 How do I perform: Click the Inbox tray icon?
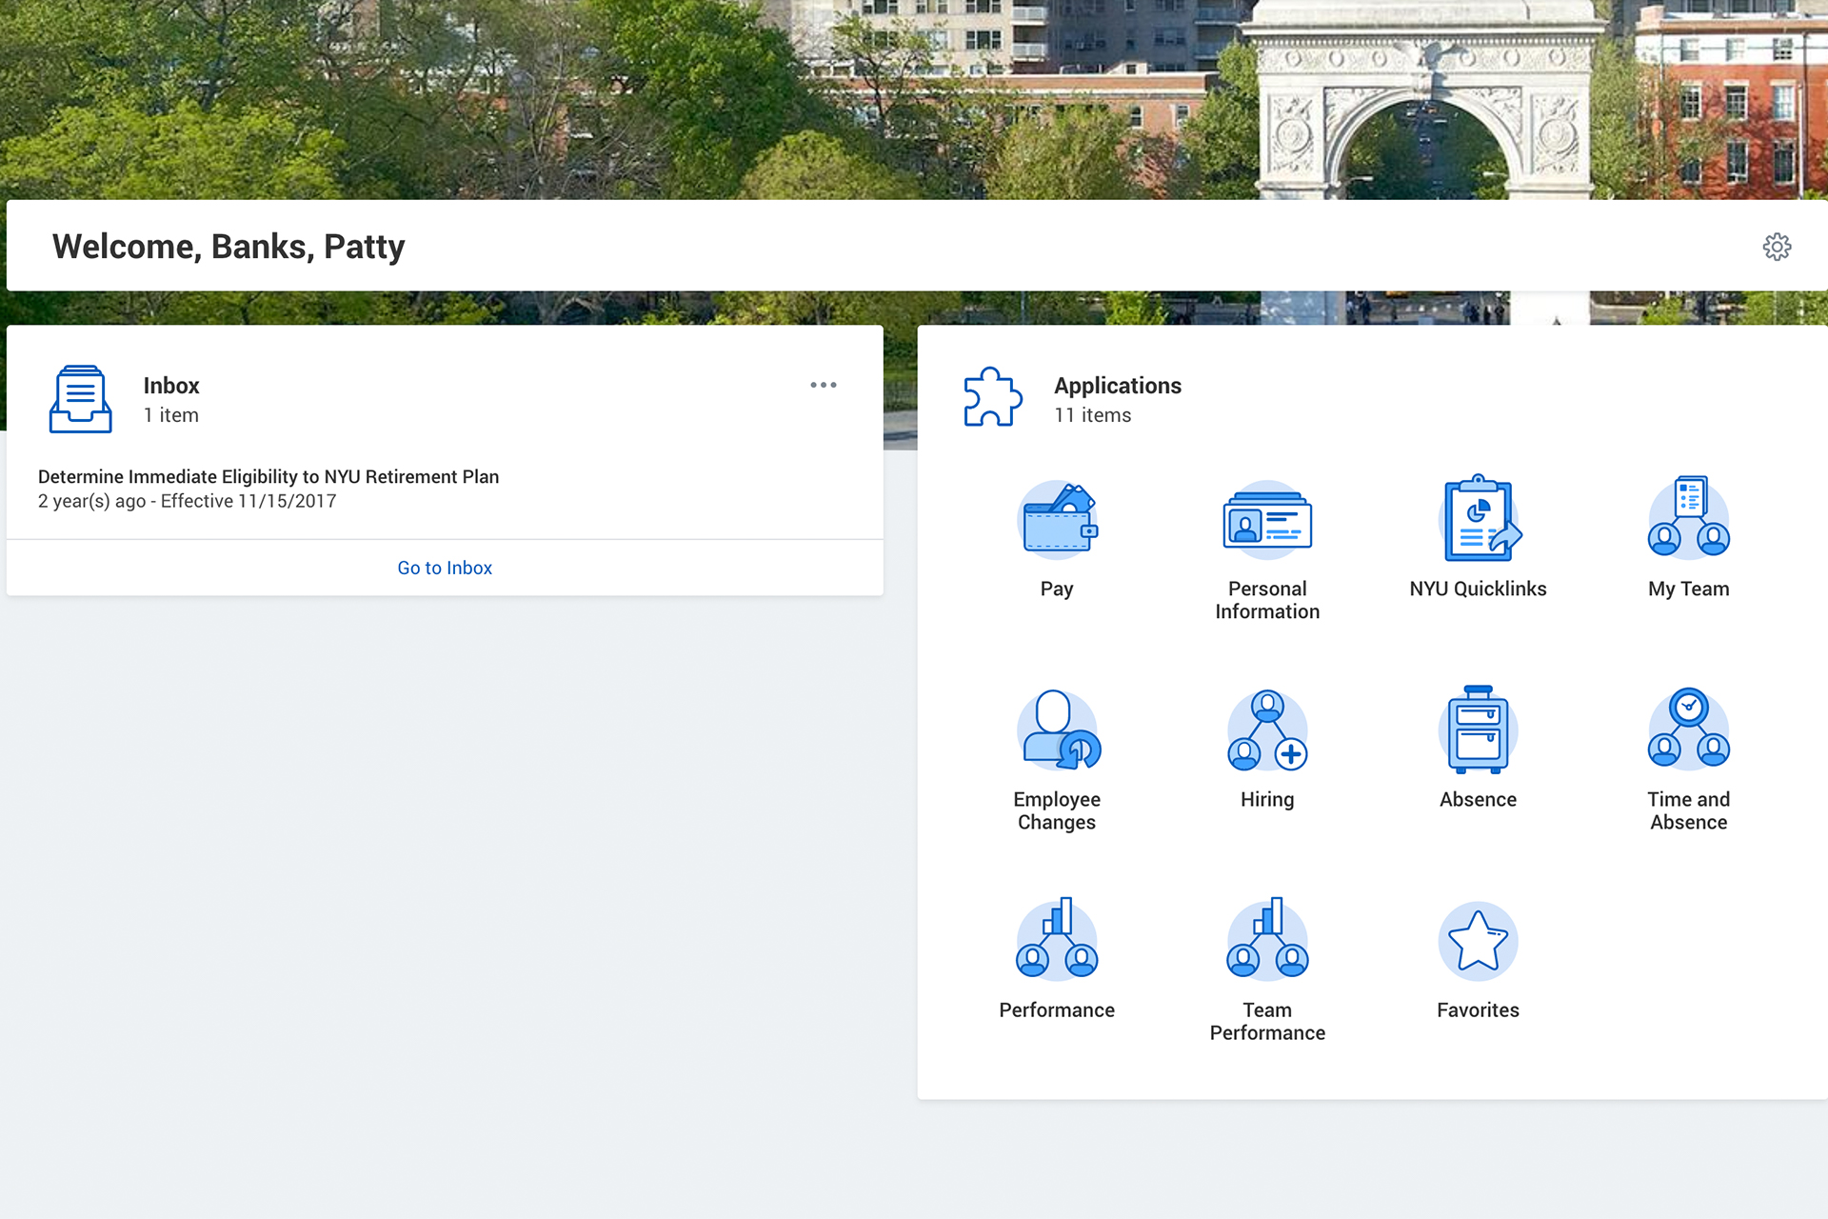tap(81, 399)
